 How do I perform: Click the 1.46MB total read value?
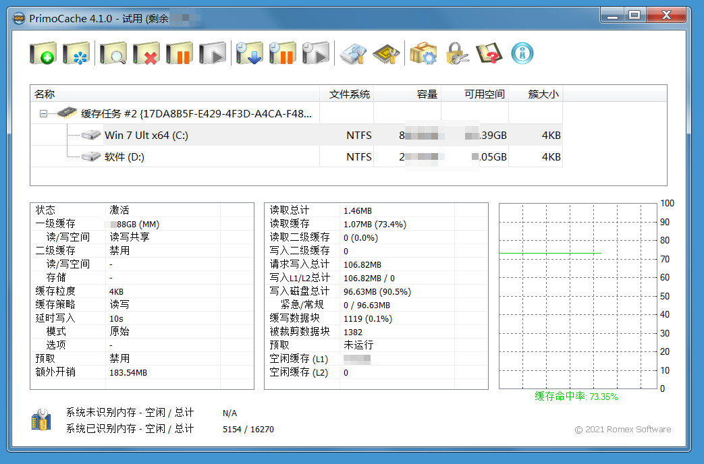[358, 210]
